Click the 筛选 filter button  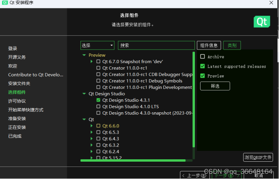[215, 86]
